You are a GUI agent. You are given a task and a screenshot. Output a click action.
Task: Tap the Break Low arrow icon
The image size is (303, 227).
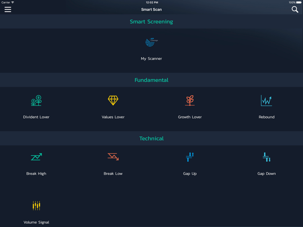(113, 157)
